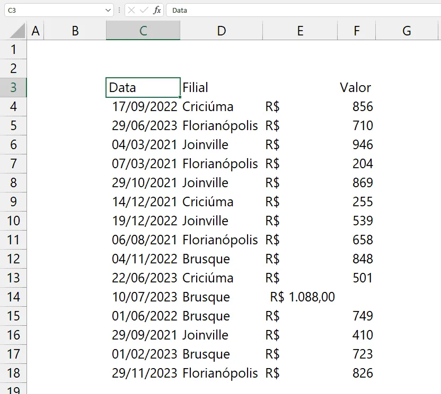This screenshot has height=394, width=441.
Task: Select column G header
Action: coord(407,31)
